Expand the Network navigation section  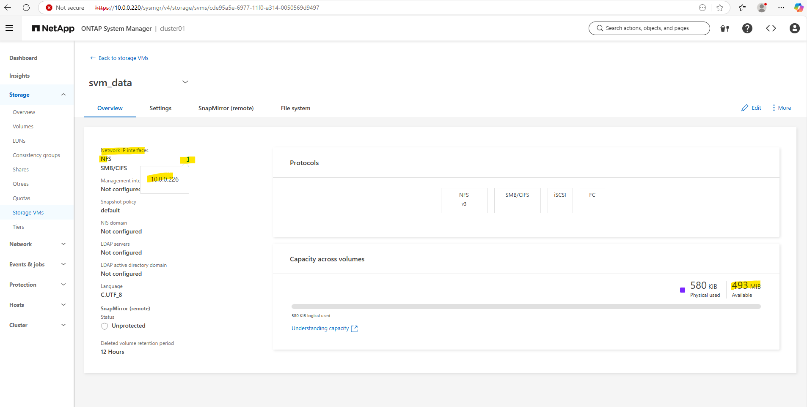click(63, 244)
